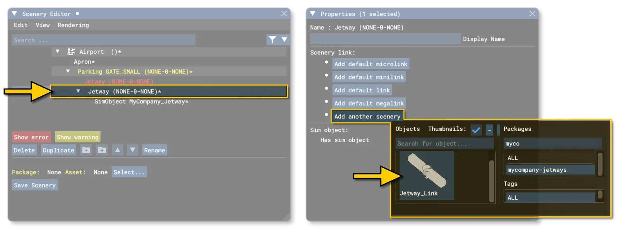The image size is (618, 229).
Task: Click Add default link
Action: [x=362, y=90]
